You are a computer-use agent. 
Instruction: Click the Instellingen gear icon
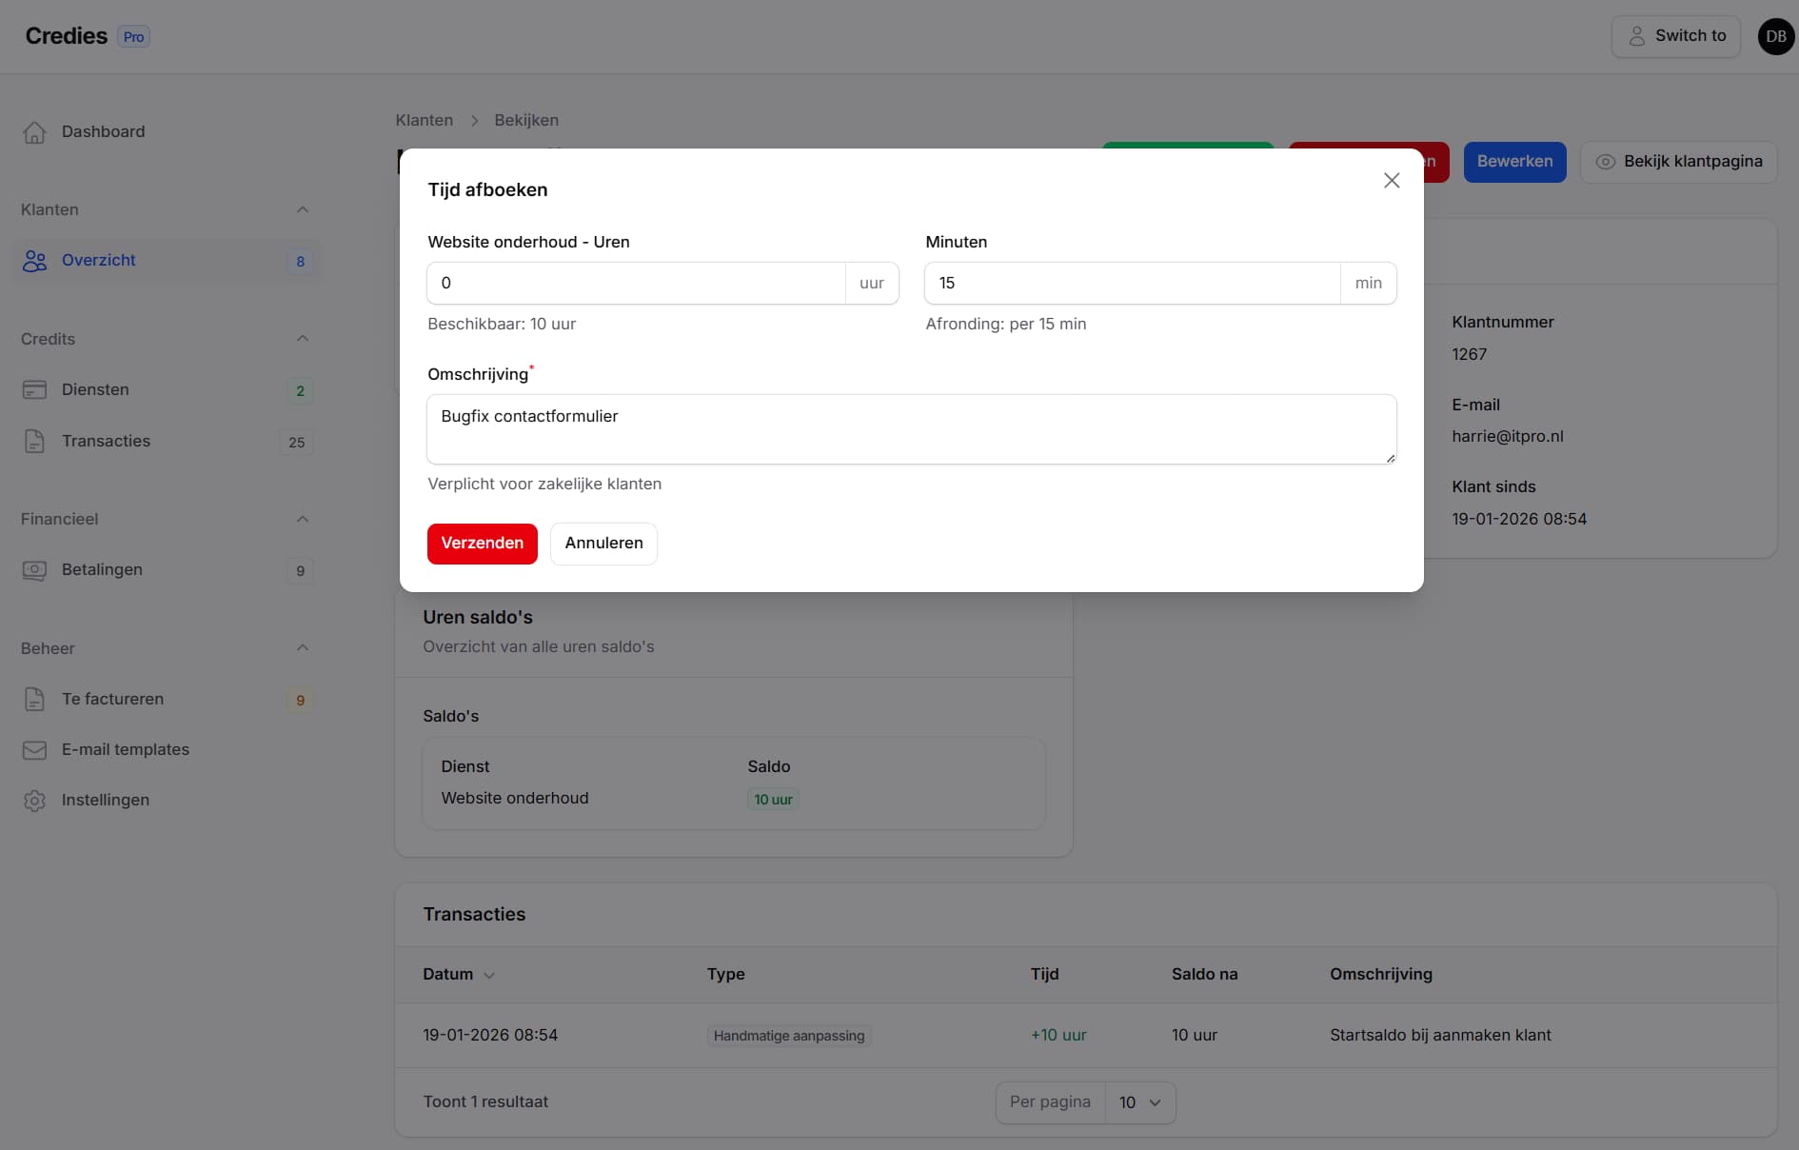34,801
